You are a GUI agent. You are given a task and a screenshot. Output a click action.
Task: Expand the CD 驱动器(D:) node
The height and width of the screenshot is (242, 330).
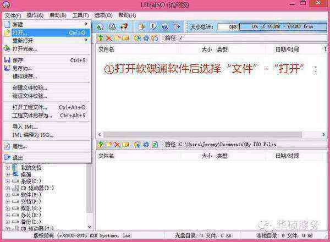coord(8,188)
